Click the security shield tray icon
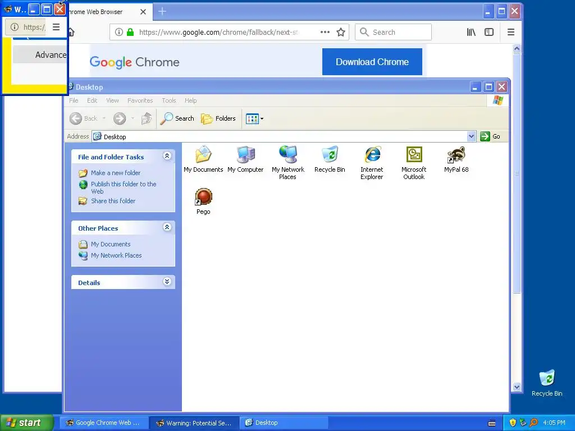 [x=513, y=423]
